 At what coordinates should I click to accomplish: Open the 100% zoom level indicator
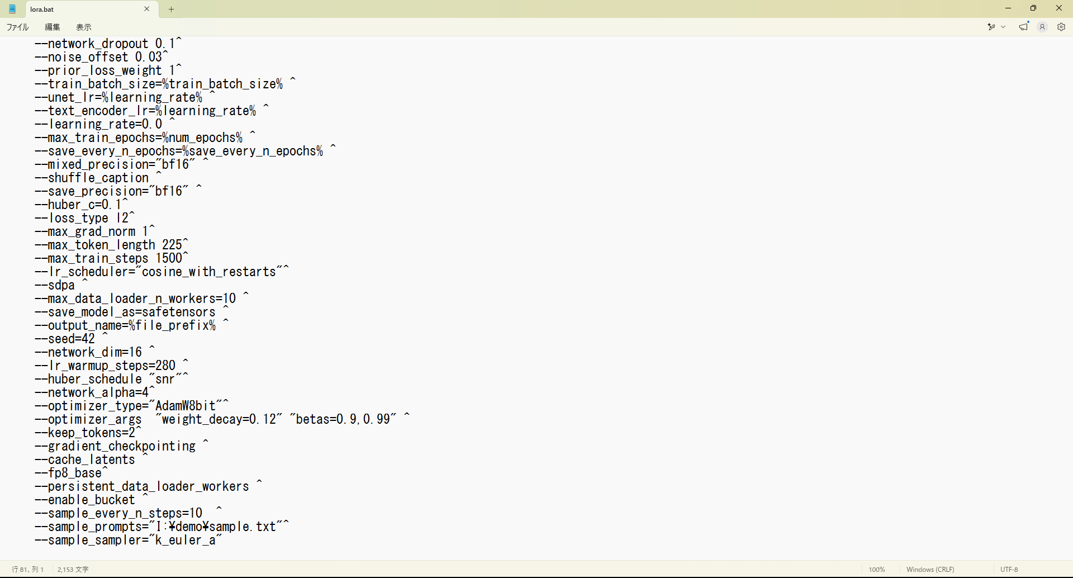tap(877, 570)
